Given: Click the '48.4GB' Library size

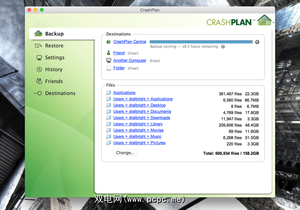Looking at the screenshot, I should point(252,125).
